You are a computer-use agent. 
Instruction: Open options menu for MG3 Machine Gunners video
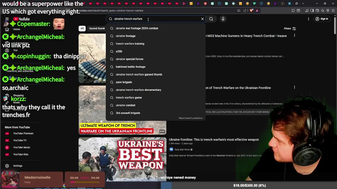pyautogui.click(x=294, y=35)
